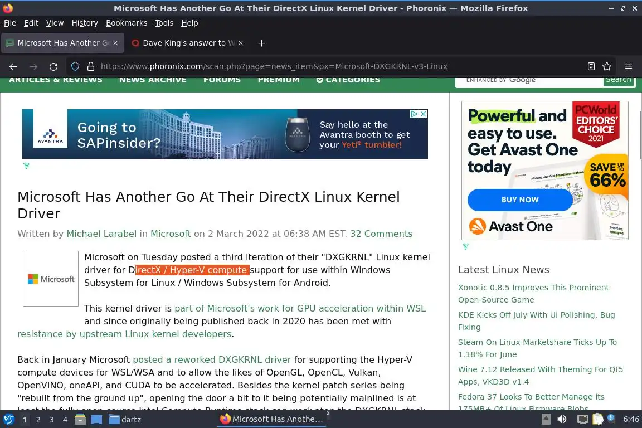
Task: Reload the current Phoronix page
Action: click(53, 66)
